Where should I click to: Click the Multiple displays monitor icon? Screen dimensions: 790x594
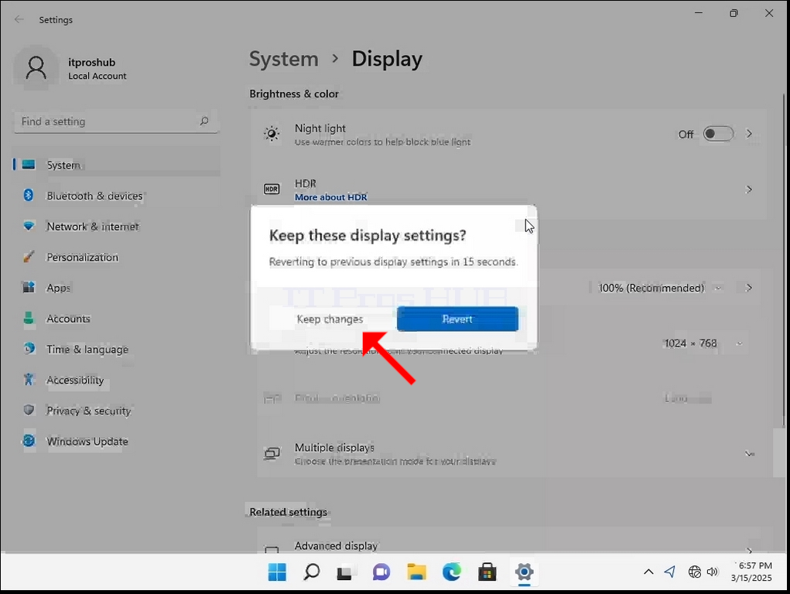coord(272,453)
